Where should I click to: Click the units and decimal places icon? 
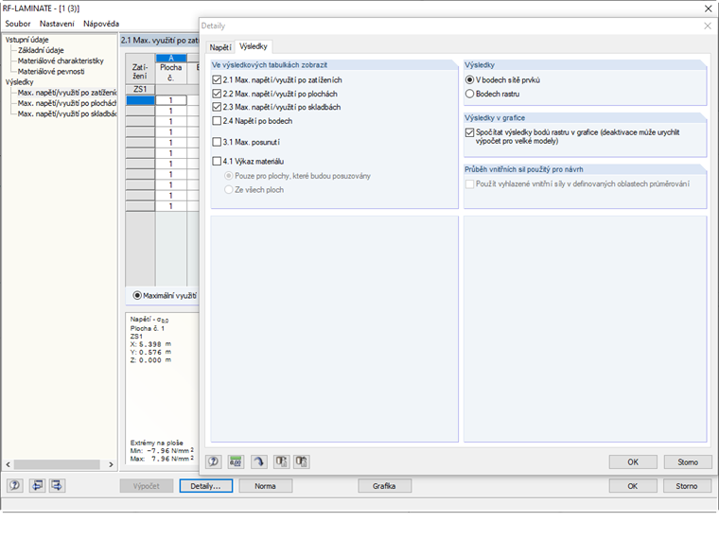point(236,461)
